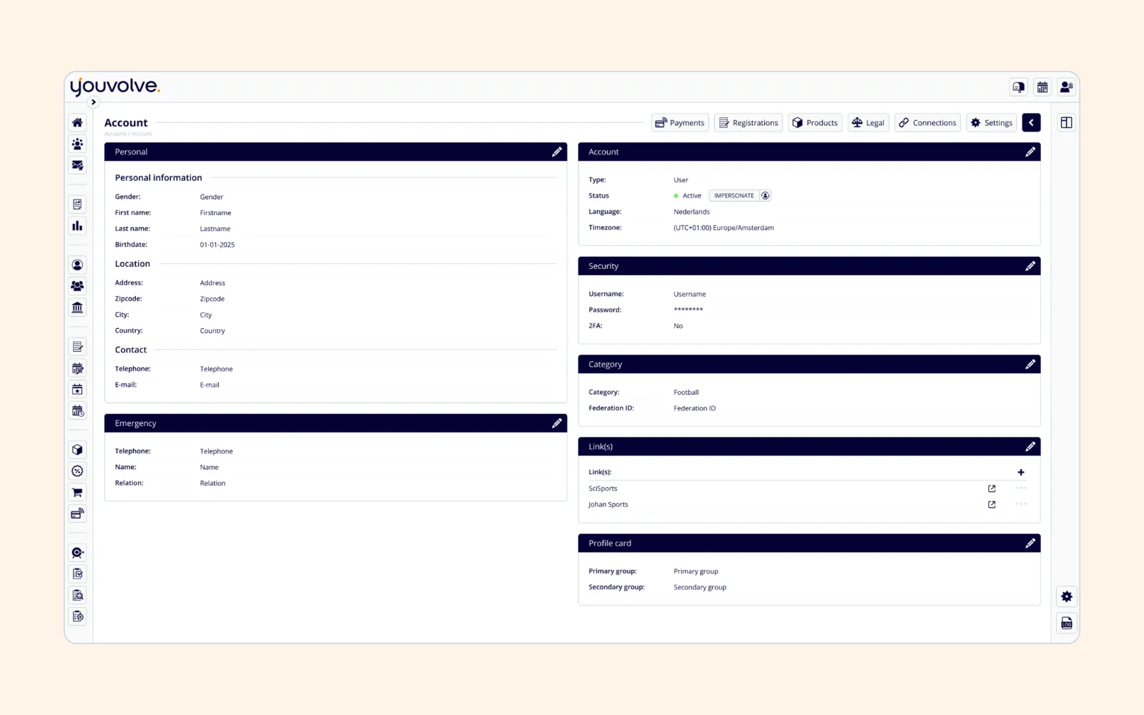1144x715 pixels.
Task: Expand the left sidebar with chevron
Action: (93, 102)
